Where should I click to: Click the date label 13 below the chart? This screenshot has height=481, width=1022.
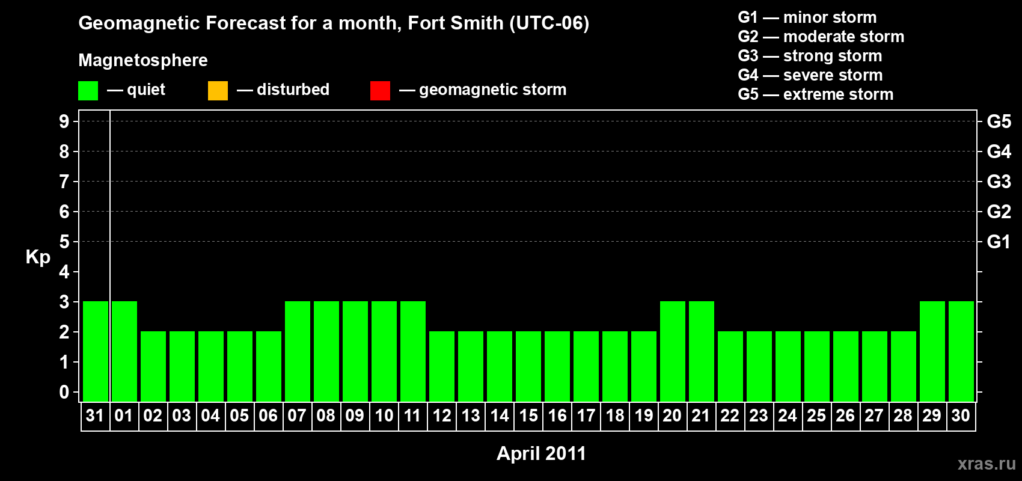[x=470, y=416]
